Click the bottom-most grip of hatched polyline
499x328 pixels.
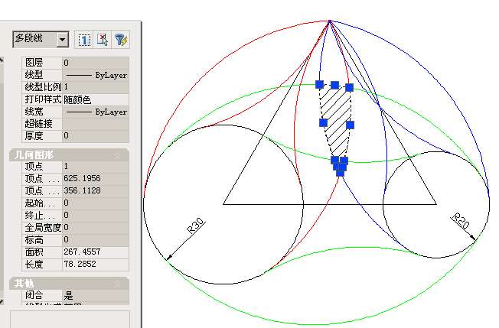click(x=340, y=173)
